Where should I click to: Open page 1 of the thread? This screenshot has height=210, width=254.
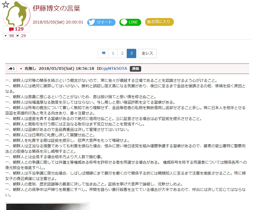113,53
